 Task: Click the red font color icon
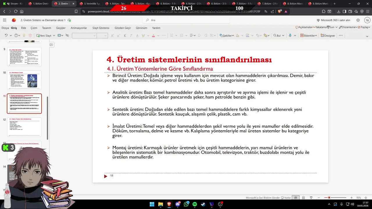pos(153,35)
